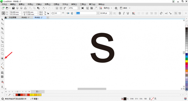Open the 文本 menu
The width and height of the screenshot is (188, 101).
65,4
